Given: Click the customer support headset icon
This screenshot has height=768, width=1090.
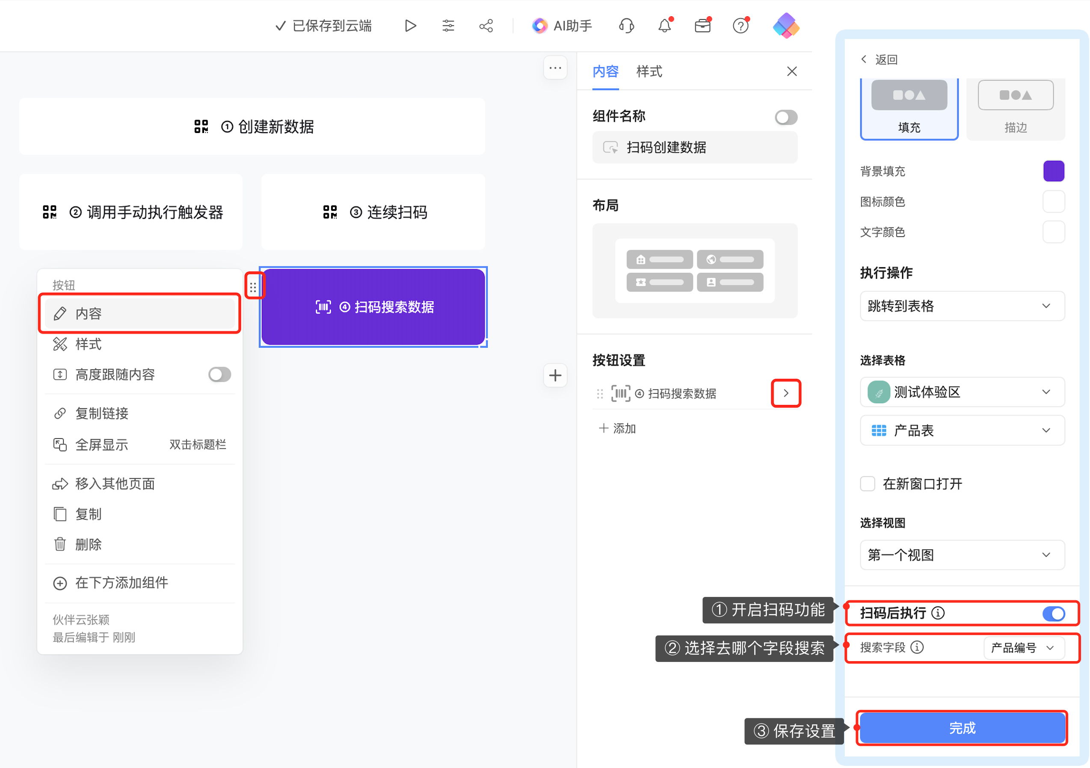Looking at the screenshot, I should click(x=627, y=26).
